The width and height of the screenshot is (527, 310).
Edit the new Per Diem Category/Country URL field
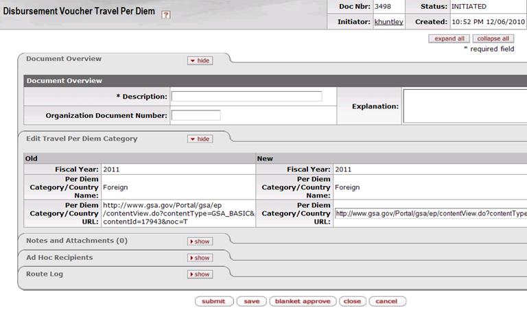[x=431, y=213]
